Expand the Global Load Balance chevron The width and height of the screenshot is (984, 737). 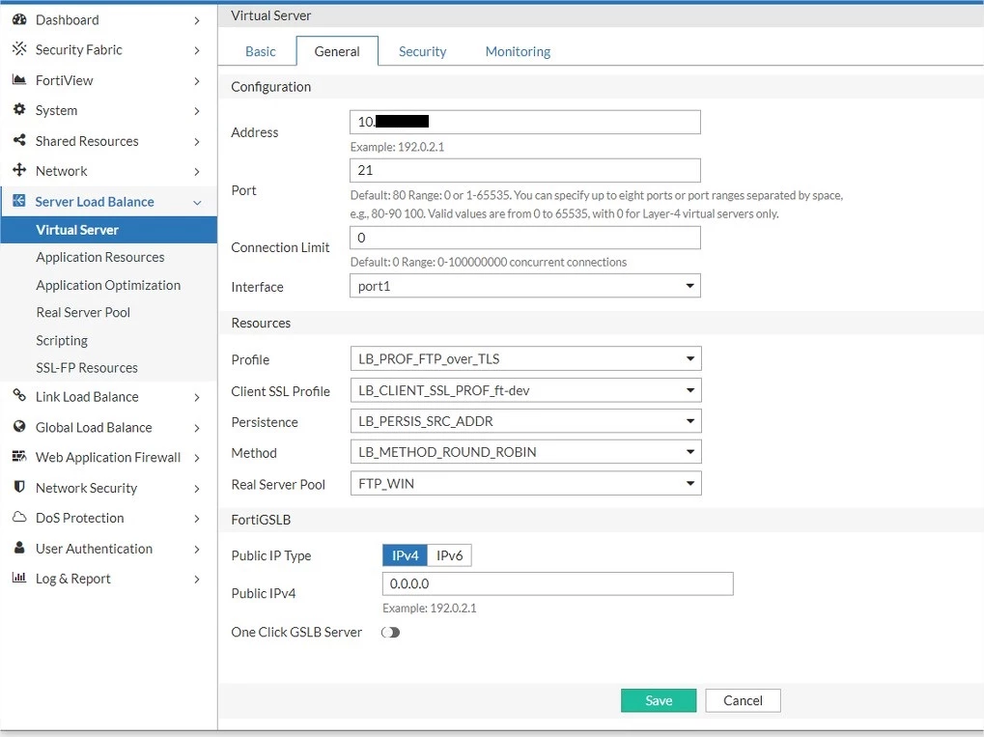[197, 428]
